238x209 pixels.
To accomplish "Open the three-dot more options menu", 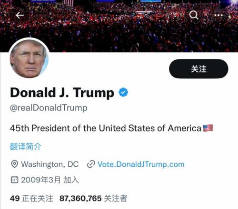I will [x=218, y=15].
